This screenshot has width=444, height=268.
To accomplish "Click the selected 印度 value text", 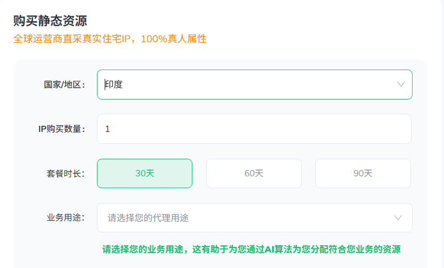I will [114, 85].
